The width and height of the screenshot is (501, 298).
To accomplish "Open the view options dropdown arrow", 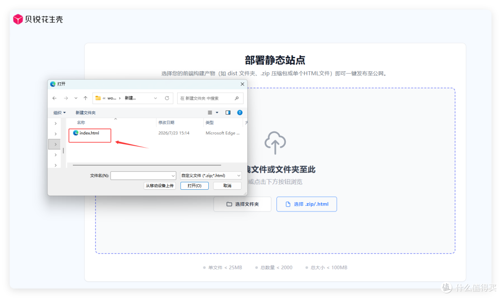I will [217, 112].
